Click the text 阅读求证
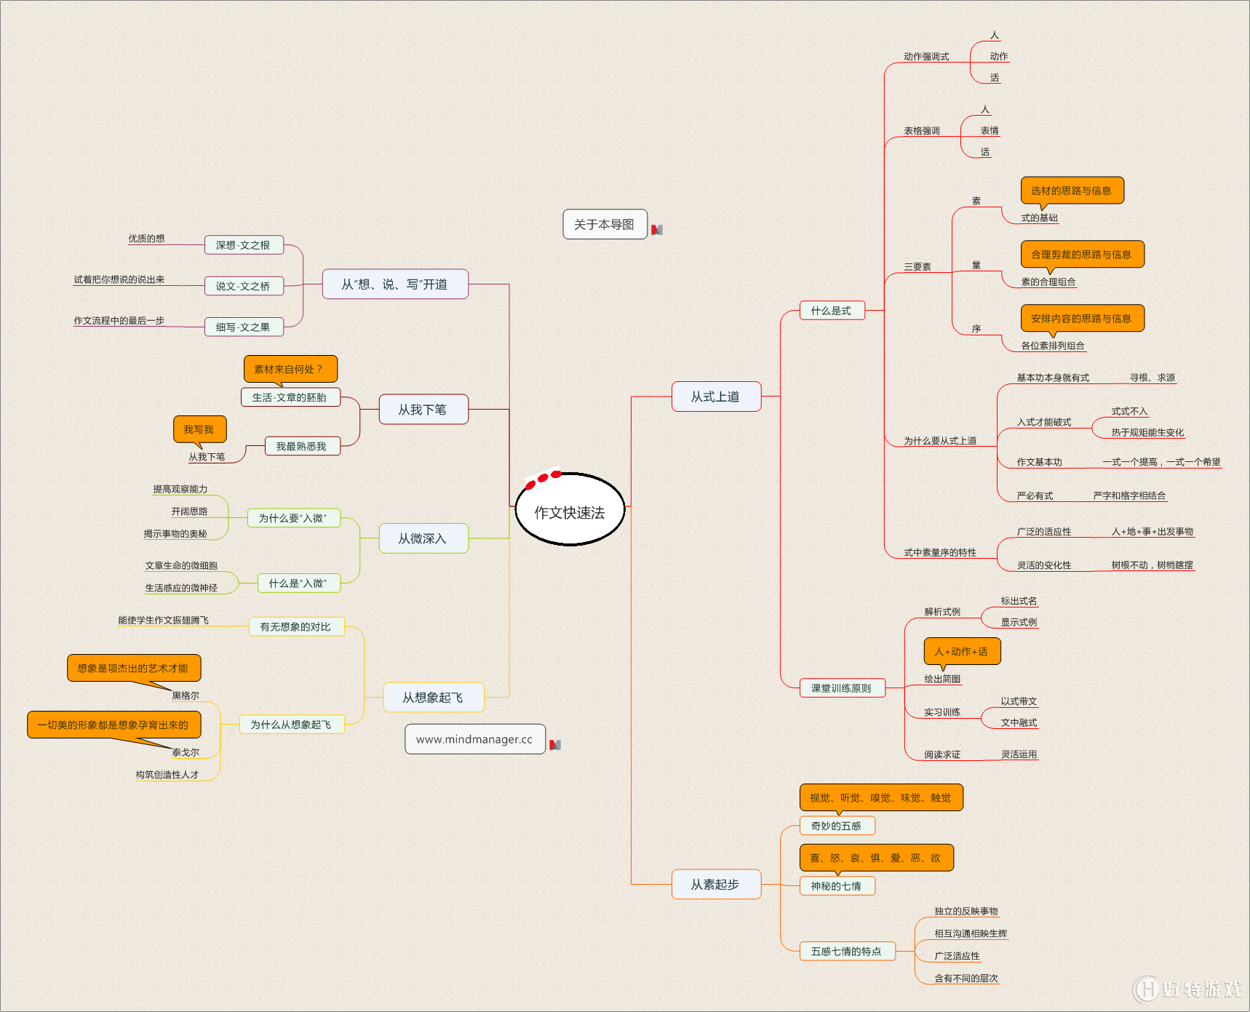 942,755
